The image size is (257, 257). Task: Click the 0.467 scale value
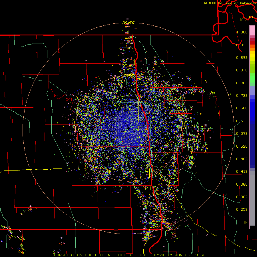[242, 159]
